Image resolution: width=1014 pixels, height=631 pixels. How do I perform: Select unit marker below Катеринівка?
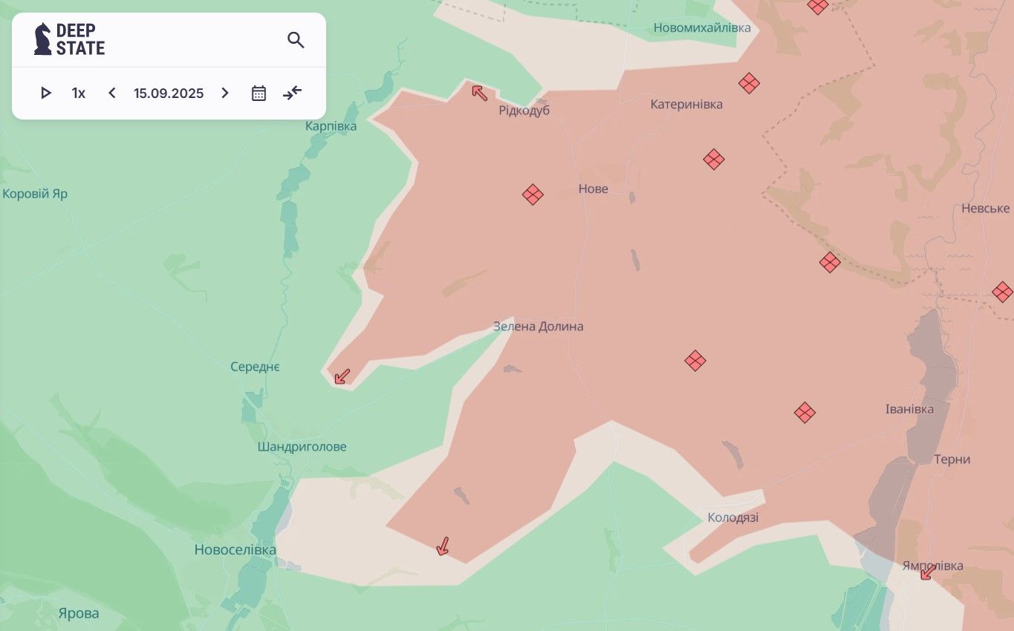coord(714,159)
